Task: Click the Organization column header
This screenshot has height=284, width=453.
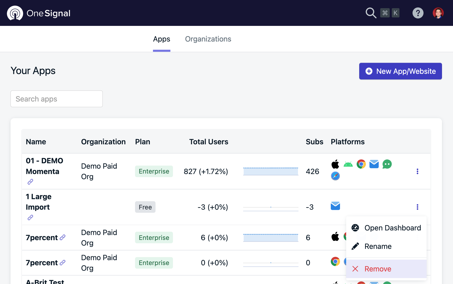Action: pos(104,142)
